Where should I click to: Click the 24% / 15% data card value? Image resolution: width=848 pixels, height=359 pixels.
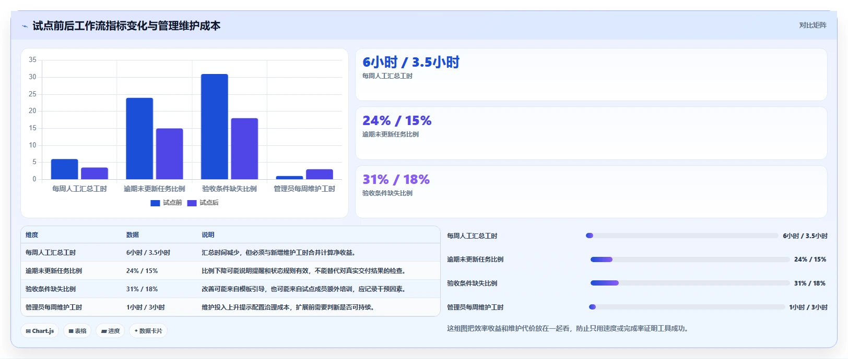click(x=397, y=120)
